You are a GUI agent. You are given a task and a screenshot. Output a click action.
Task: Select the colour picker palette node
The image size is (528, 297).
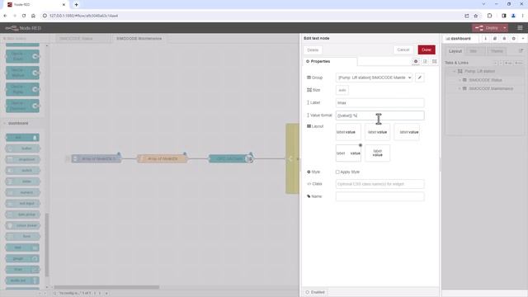[x=23, y=225]
